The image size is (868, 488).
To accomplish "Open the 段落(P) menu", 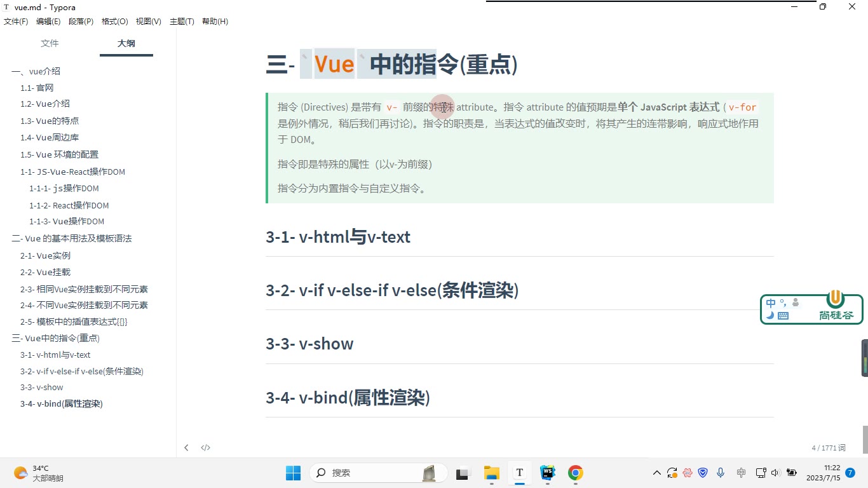I will coord(81,22).
